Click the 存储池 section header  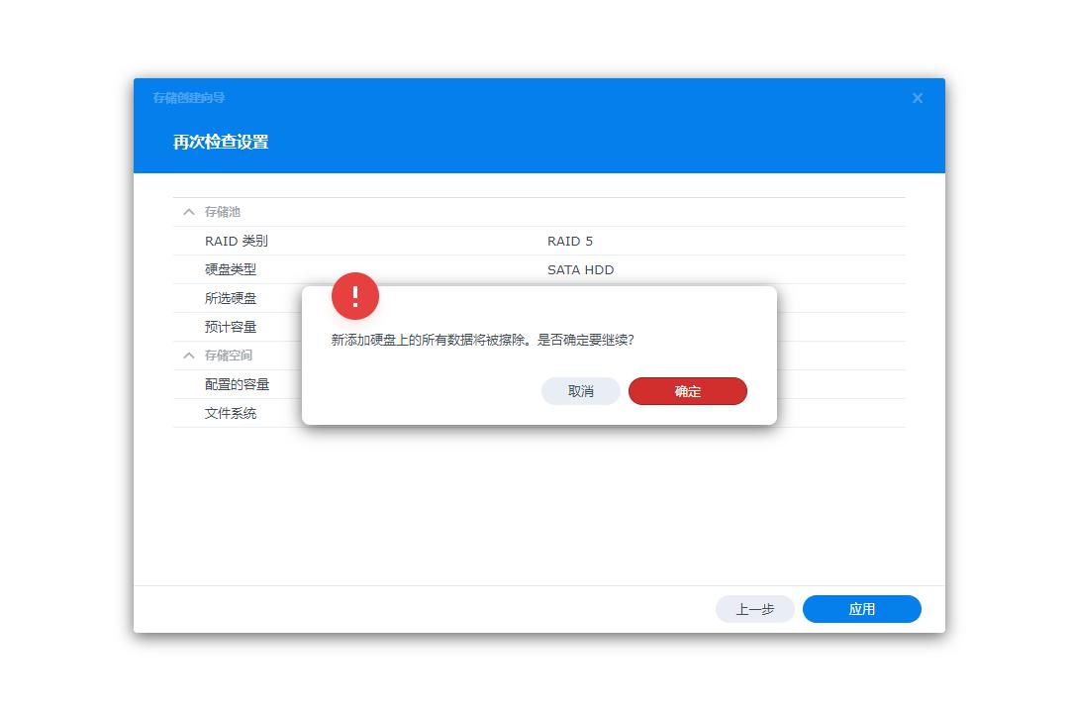point(220,211)
